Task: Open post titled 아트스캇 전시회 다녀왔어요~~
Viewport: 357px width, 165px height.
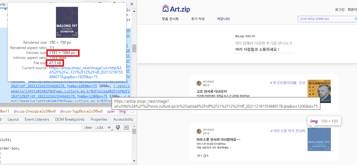Action: pyautogui.click(x=219, y=139)
